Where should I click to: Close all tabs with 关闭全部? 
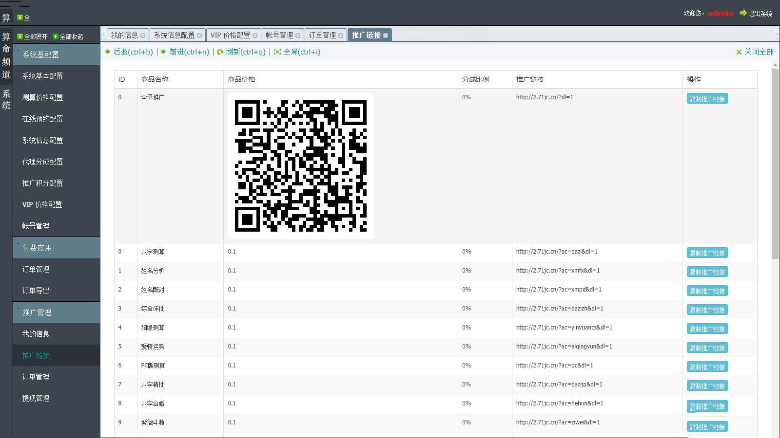tap(755, 52)
